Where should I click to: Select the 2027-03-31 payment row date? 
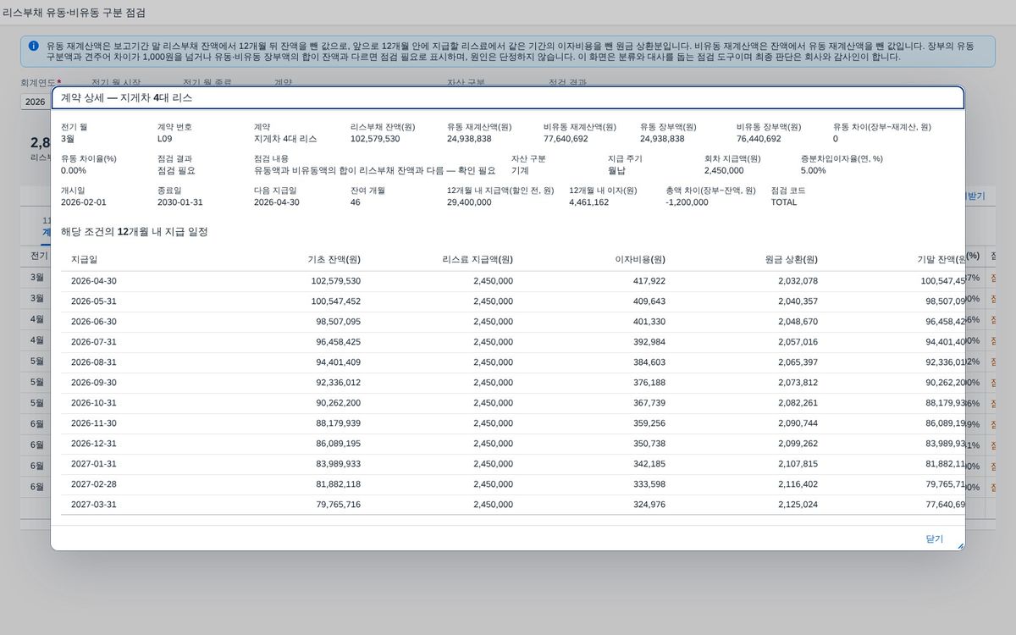(x=94, y=505)
